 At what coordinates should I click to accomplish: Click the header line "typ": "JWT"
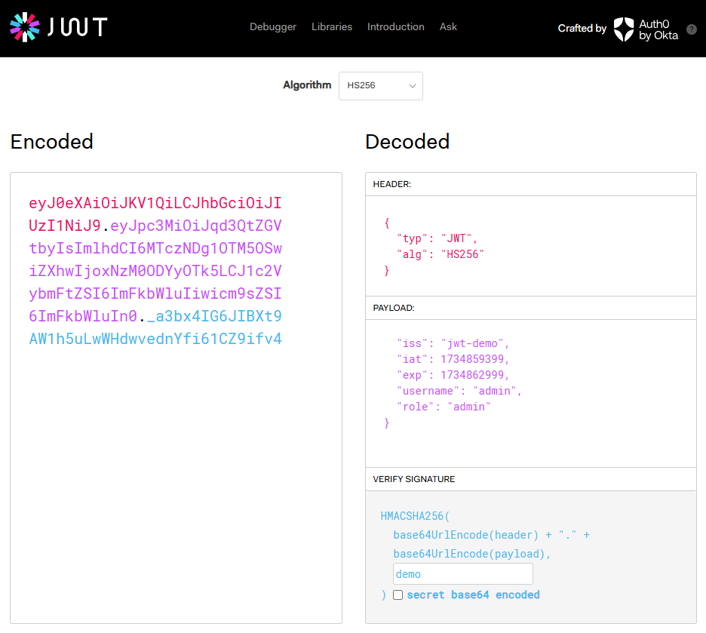click(x=437, y=238)
